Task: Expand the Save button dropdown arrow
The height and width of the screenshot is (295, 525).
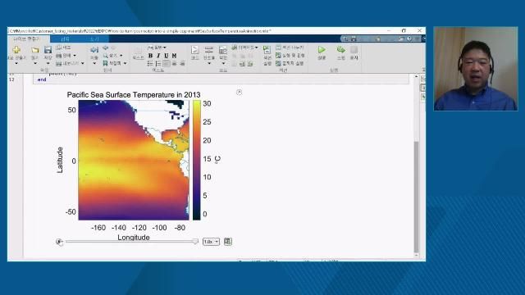Action: tap(48, 64)
